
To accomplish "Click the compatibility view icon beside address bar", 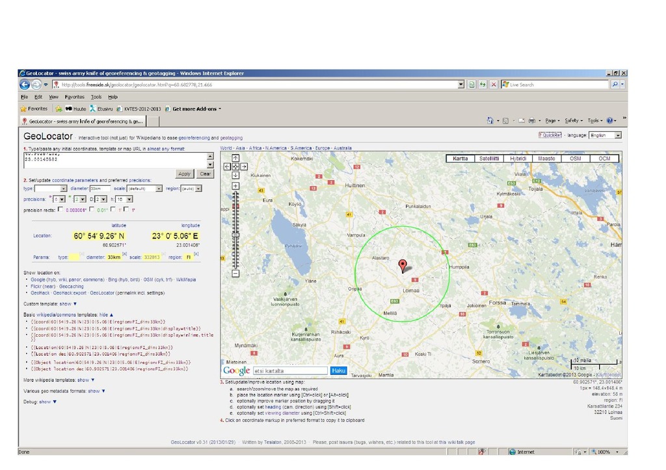I will point(472,85).
